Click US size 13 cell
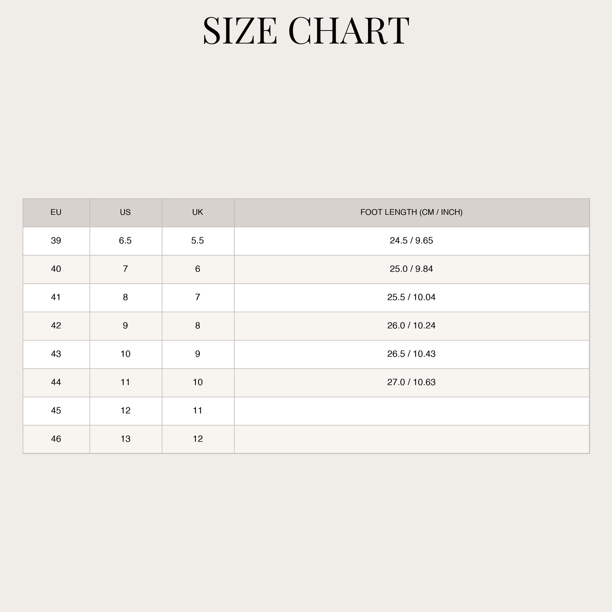Image resolution: width=612 pixels, height=612 pixels. tap(125, 439)
